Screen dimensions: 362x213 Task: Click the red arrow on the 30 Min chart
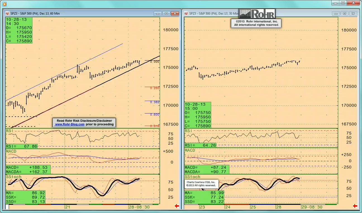coord(355,206)
